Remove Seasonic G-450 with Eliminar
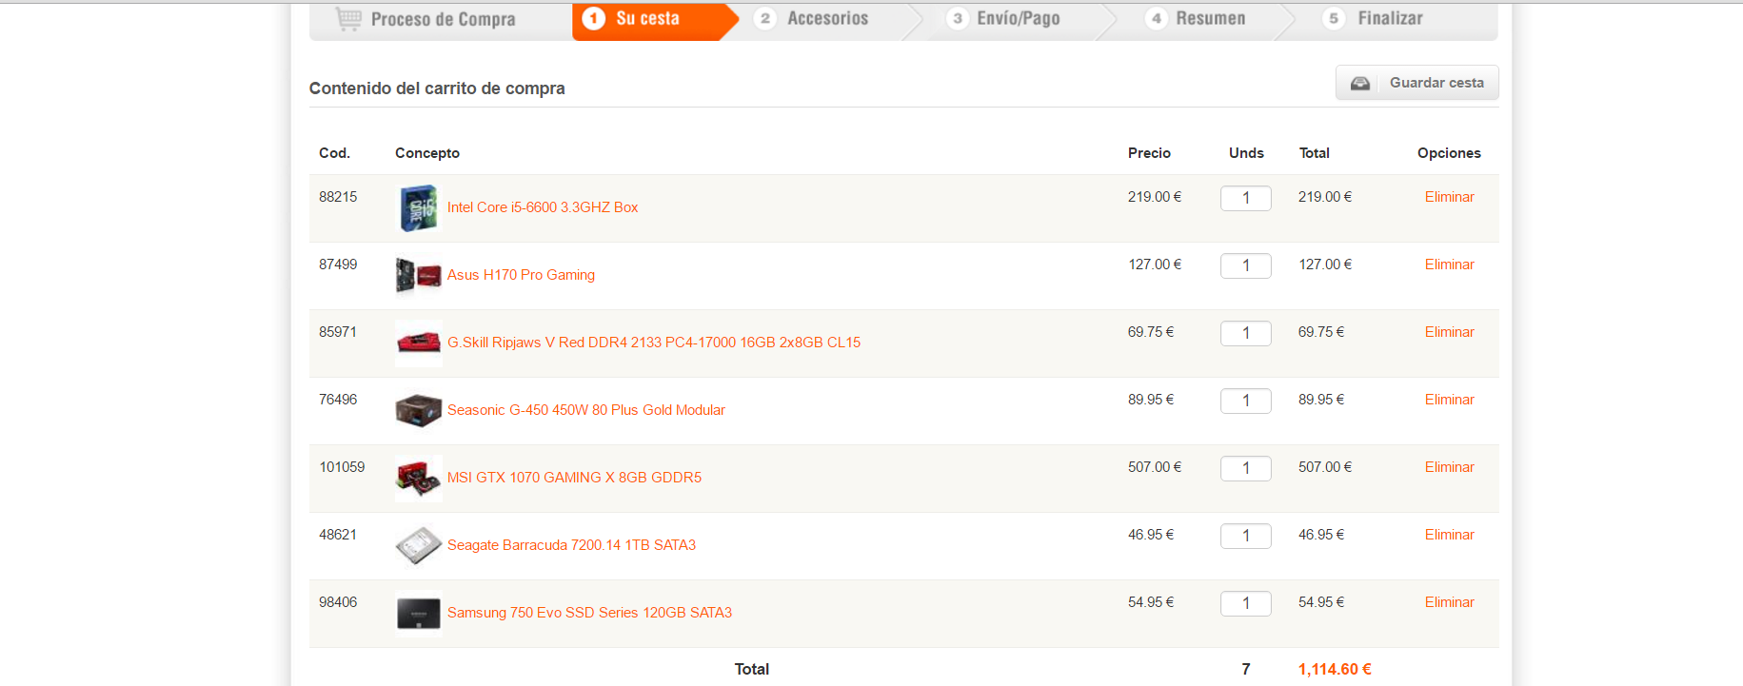 click(1449, 400)
